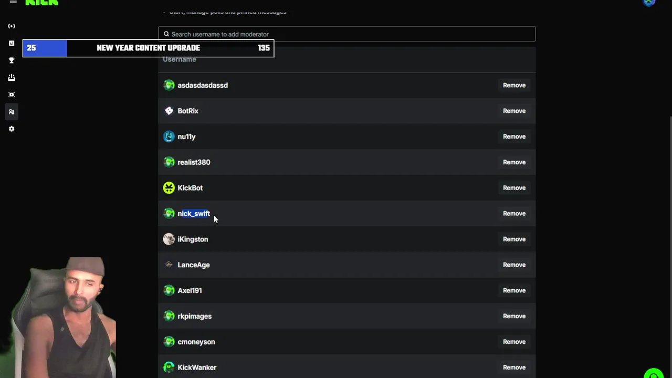
Task: Remove BotRix from moderators
Action: click(x=514, y=111)
